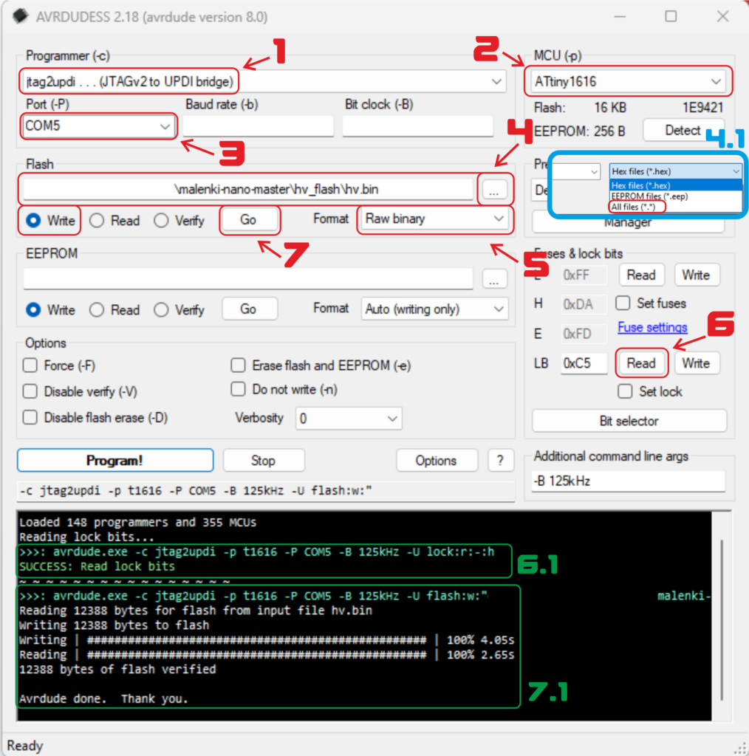
Task: Click the Manager button
Action: 629,223
